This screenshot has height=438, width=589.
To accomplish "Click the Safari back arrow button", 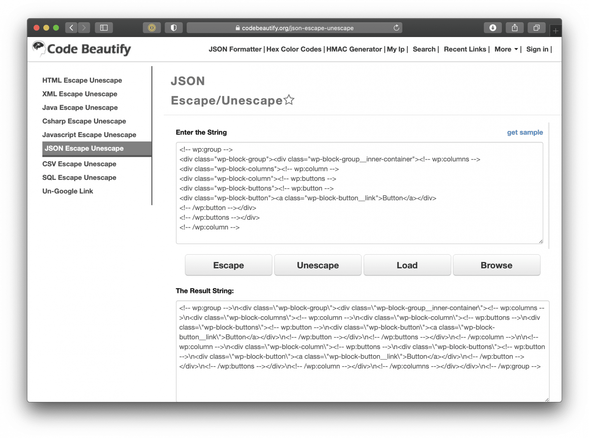I will pos(71,28).
